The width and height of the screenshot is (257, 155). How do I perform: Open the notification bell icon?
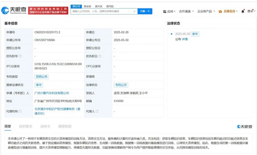pos(243,12)
